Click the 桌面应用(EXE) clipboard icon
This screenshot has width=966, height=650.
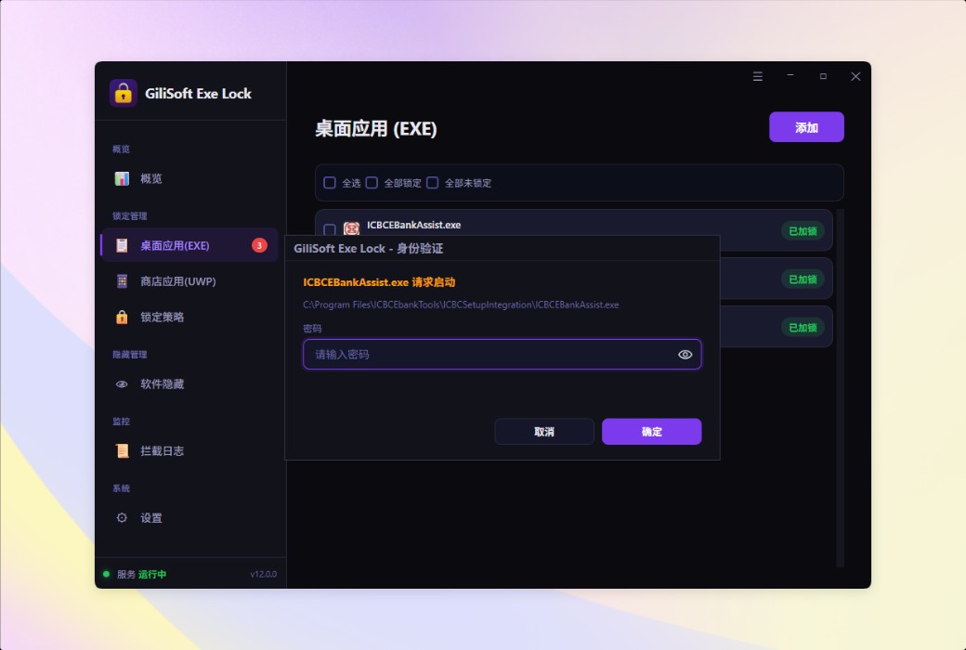tap(122, 245)
